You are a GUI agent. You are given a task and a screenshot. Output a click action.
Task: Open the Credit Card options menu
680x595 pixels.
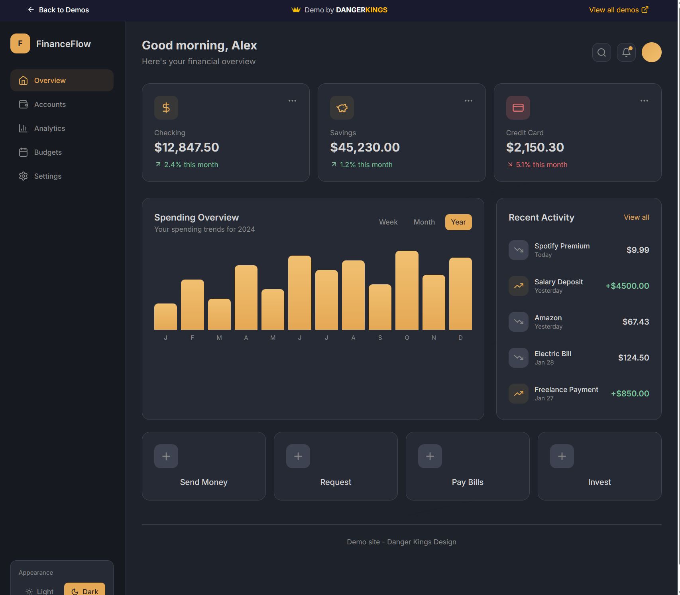pos(644,100)
